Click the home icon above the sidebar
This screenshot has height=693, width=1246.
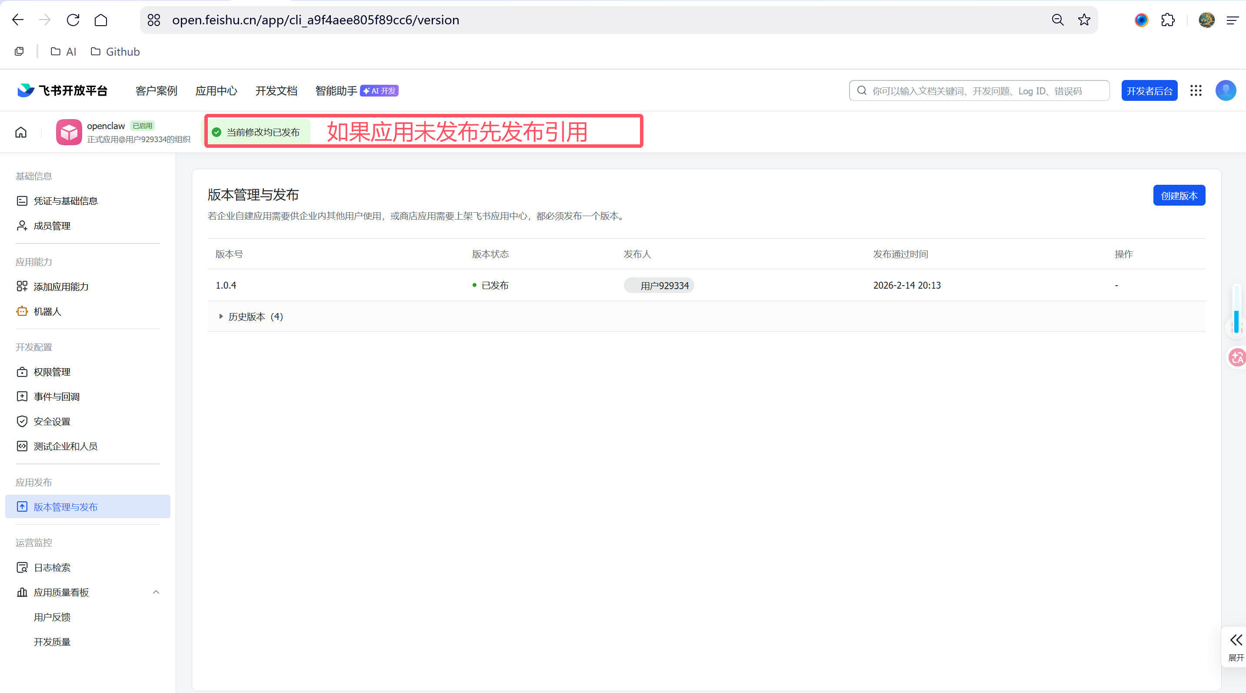(20, 132)
